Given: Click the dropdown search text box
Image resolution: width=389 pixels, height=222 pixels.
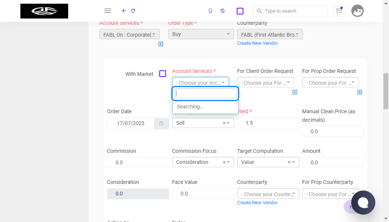Looking at the screenshot, I should click(x=205, y=93).
